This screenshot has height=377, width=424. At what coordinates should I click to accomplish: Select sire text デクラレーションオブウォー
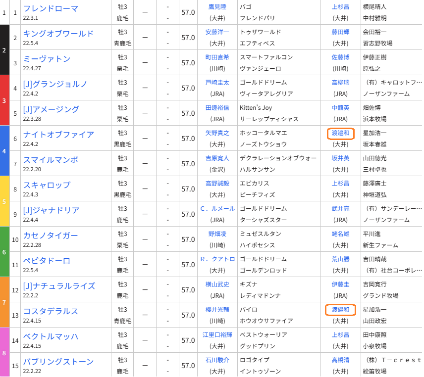(x=278, y=158)
